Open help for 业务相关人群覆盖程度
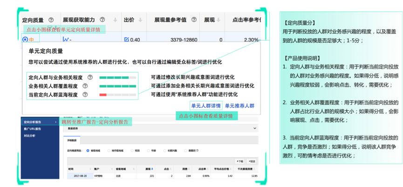The width and height of the screenshot is (403, 187). click(x=85, y=86)
